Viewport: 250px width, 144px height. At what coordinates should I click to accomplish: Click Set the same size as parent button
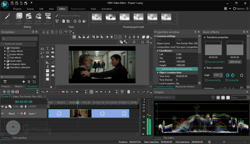[177, 69]
